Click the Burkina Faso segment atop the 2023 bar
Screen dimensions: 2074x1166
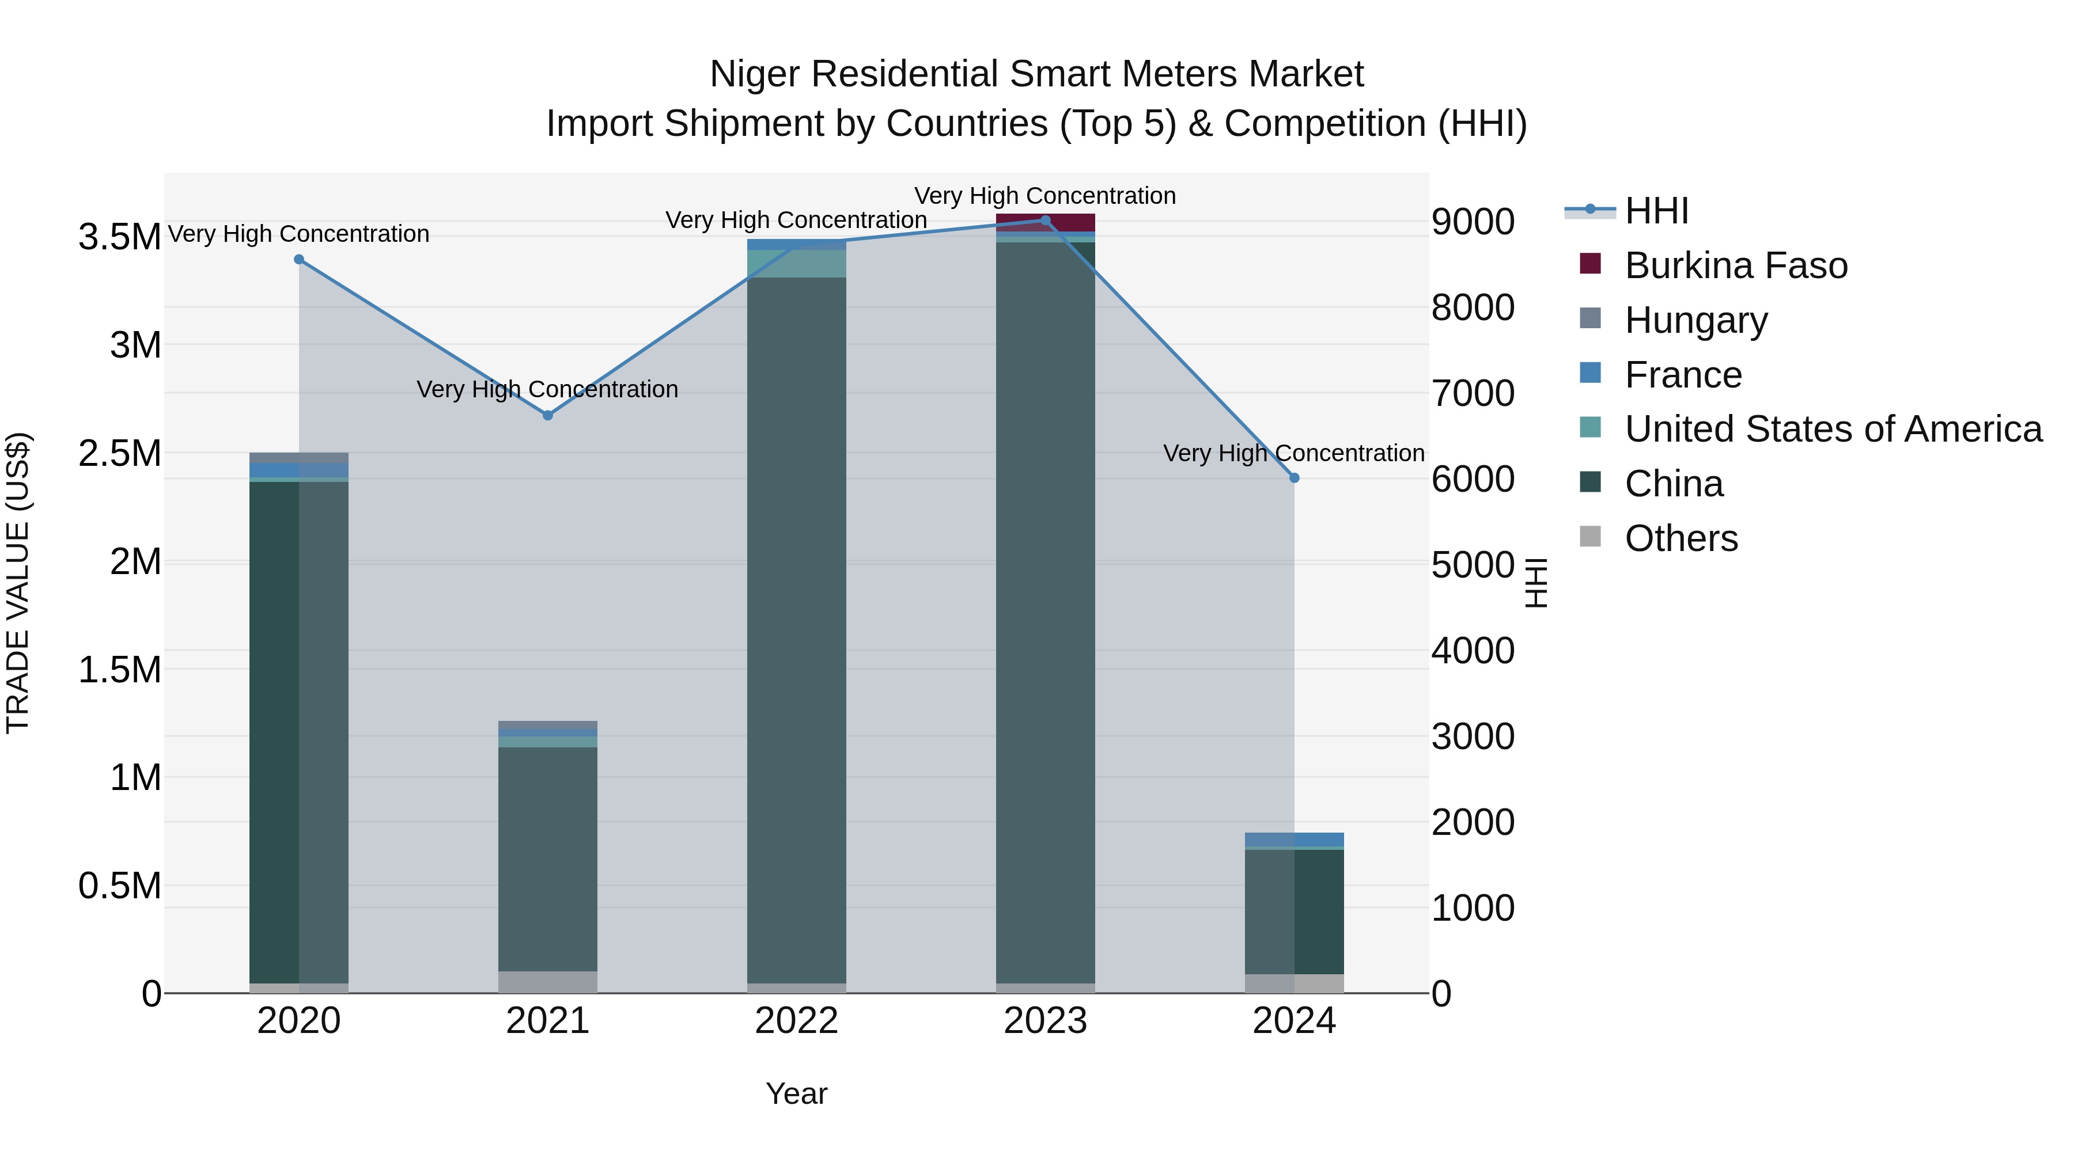1045,223
